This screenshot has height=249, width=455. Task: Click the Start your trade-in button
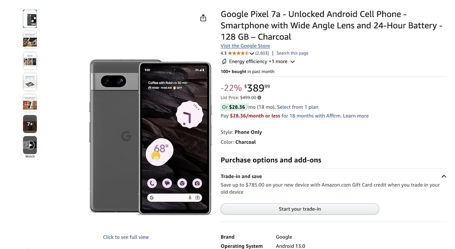click(300, 209)
